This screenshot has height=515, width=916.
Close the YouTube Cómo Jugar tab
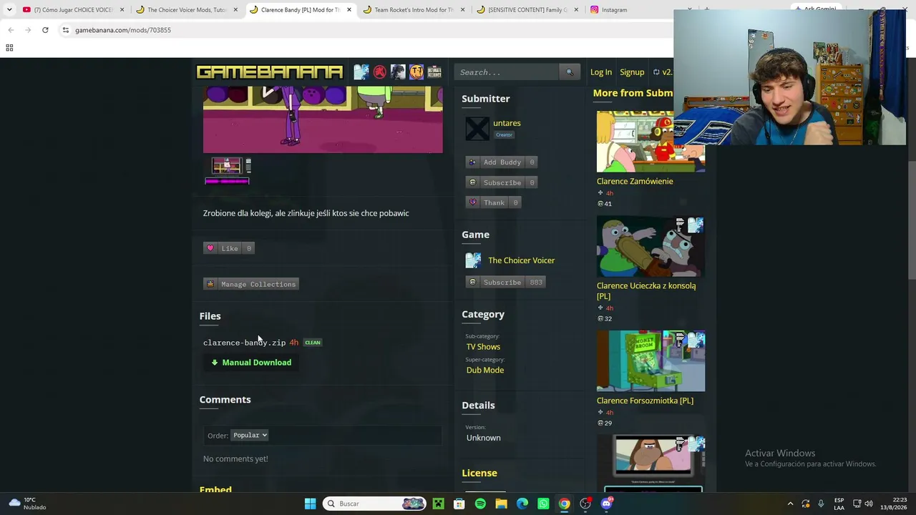pyautogui.click(x=122, y=10)
